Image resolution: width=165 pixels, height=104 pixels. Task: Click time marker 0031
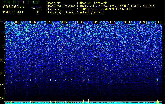[18, 22]
